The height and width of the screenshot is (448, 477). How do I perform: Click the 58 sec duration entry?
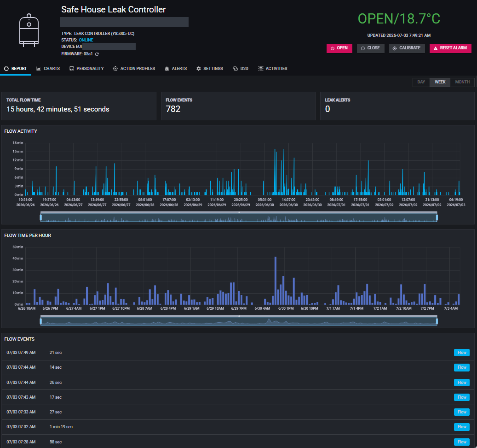[x=56, y=442]
